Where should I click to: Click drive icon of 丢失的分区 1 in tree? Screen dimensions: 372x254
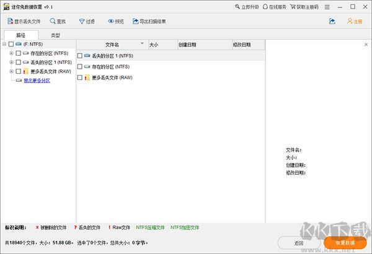click(x=26, y=62)
